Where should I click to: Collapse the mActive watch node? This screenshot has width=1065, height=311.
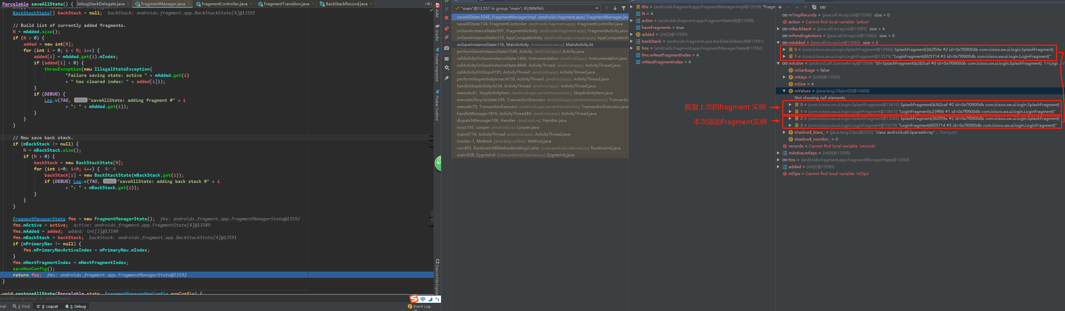(x=778, y=63)
